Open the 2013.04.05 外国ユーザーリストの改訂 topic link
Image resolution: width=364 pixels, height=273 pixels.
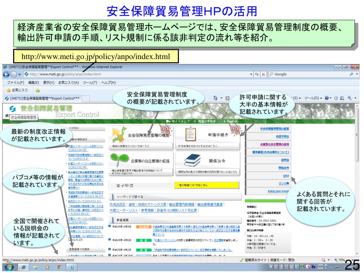tap(86, 148)
